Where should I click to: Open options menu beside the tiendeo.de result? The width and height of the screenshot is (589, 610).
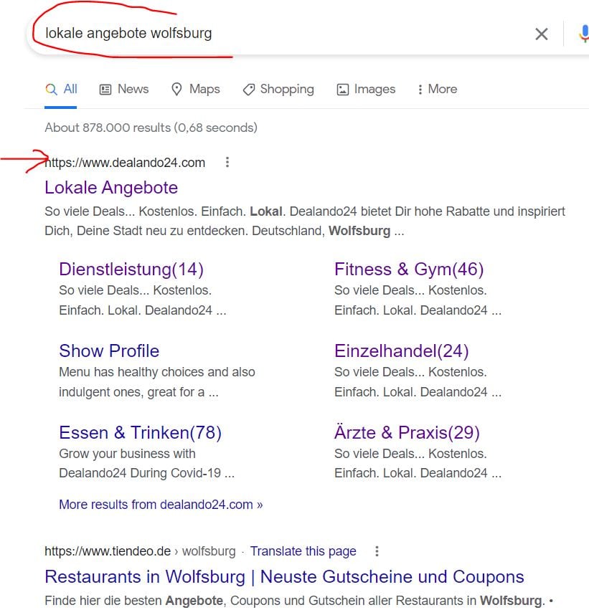[377, 551]
